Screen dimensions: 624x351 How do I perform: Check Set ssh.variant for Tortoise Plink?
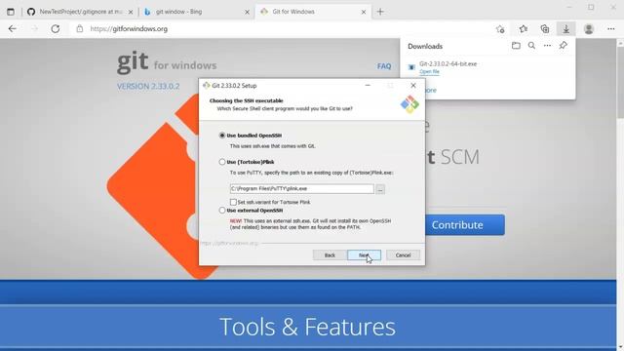(233, 202)
